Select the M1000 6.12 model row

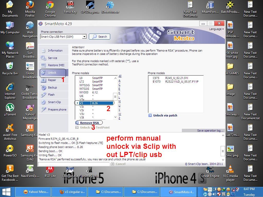(x=94, y=92)
